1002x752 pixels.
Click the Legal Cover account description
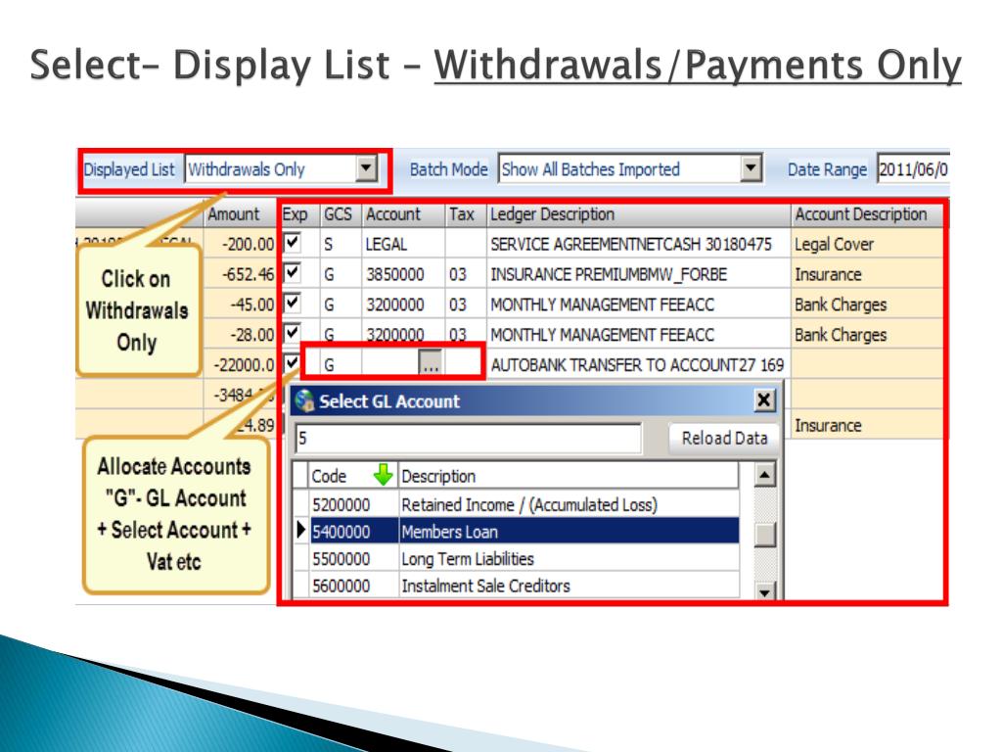coord(867,244)
